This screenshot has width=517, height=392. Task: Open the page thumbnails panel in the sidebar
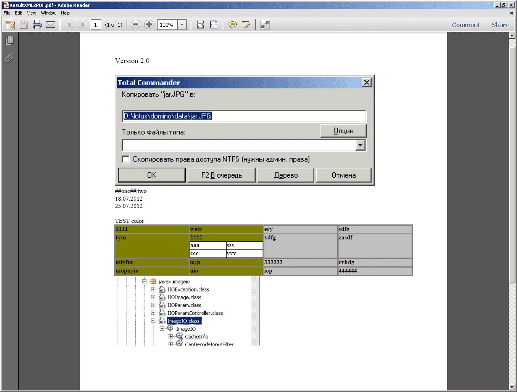coord(9,41)
